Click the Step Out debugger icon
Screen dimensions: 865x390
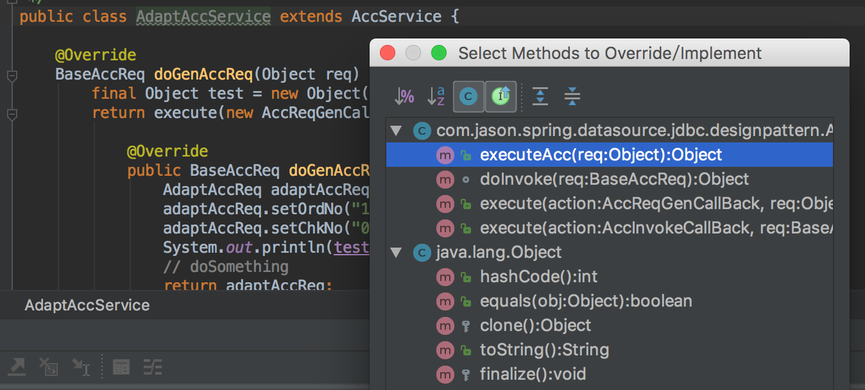[x=17, y=366]
